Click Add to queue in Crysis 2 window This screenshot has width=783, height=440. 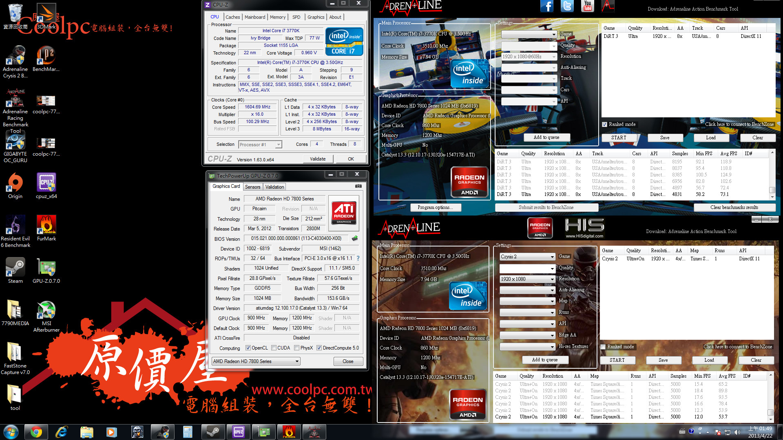545,360
